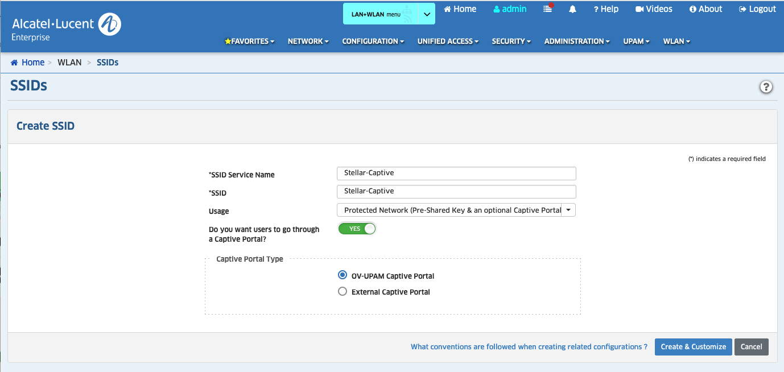The width and height of the screenshot is (784, 372).
Task: Click the SSID Service Name input field
Action: [x=456, y=173]
